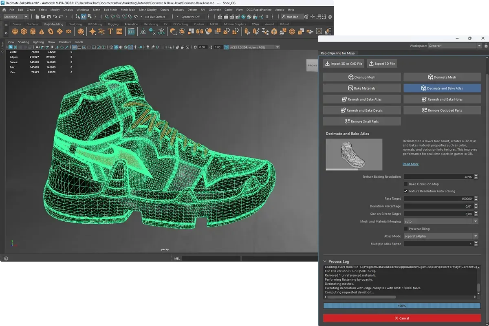489x326 pixels.
Task: Click the Maya home icon
Action: [x=4, y=10]
